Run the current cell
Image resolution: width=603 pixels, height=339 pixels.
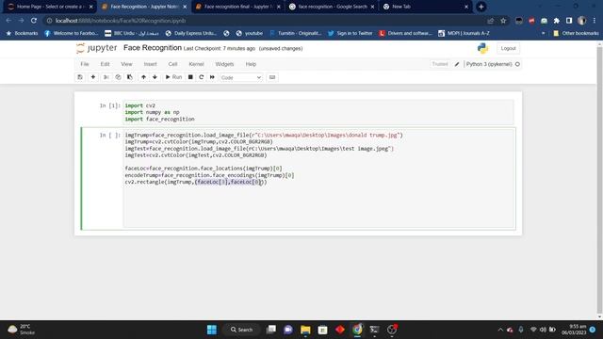click(173, 77)
